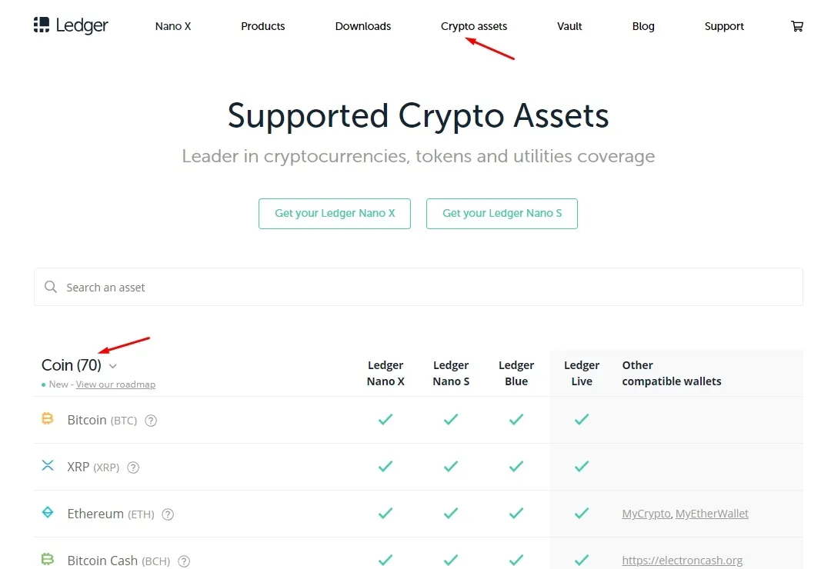831x569 pixels.
Task: Click the XRP coin icon
Action: 48,466
